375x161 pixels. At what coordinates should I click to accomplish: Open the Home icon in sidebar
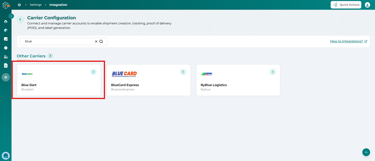click(6, 22)
